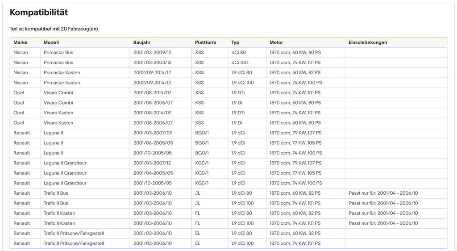
Task: Click 'X83' in the Primastar Kasten 1.9 dCi 80 row
Action: pyautogui.click(x=199, y=73)
